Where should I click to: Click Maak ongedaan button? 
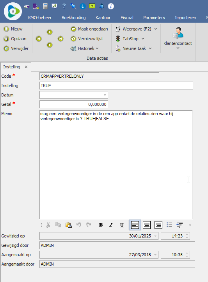[89, 29]
